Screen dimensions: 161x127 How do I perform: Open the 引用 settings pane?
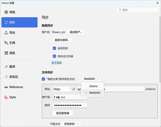(19, 43)
